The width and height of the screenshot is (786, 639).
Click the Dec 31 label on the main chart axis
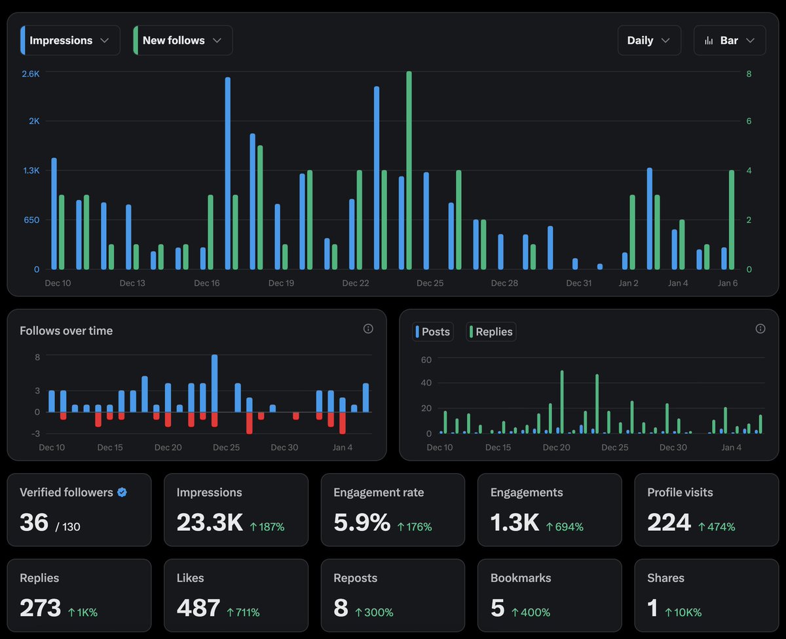(579, 283)
